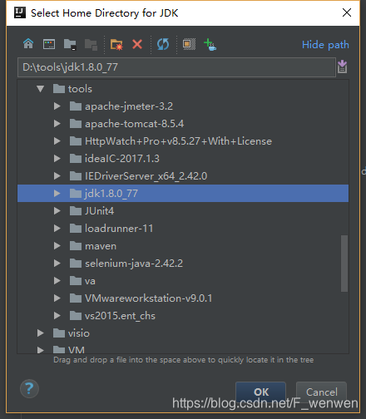
Task: Select ideaIC-2017.1.3 in the tree
Action: click(122, 159)
